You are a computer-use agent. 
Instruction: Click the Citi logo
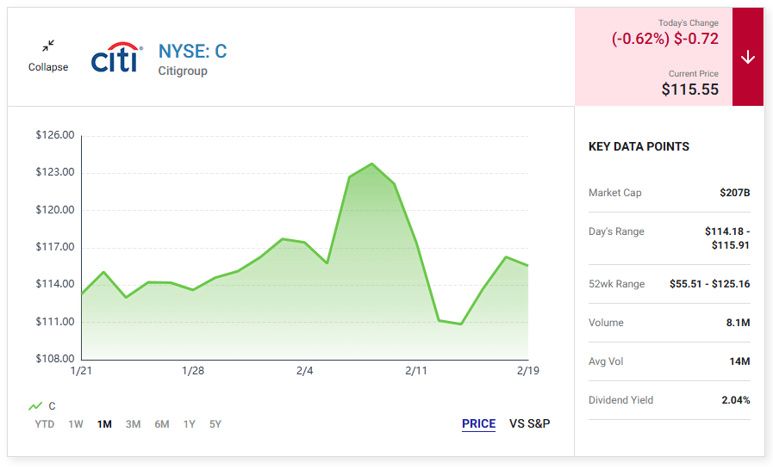click(x=117, y=58)
